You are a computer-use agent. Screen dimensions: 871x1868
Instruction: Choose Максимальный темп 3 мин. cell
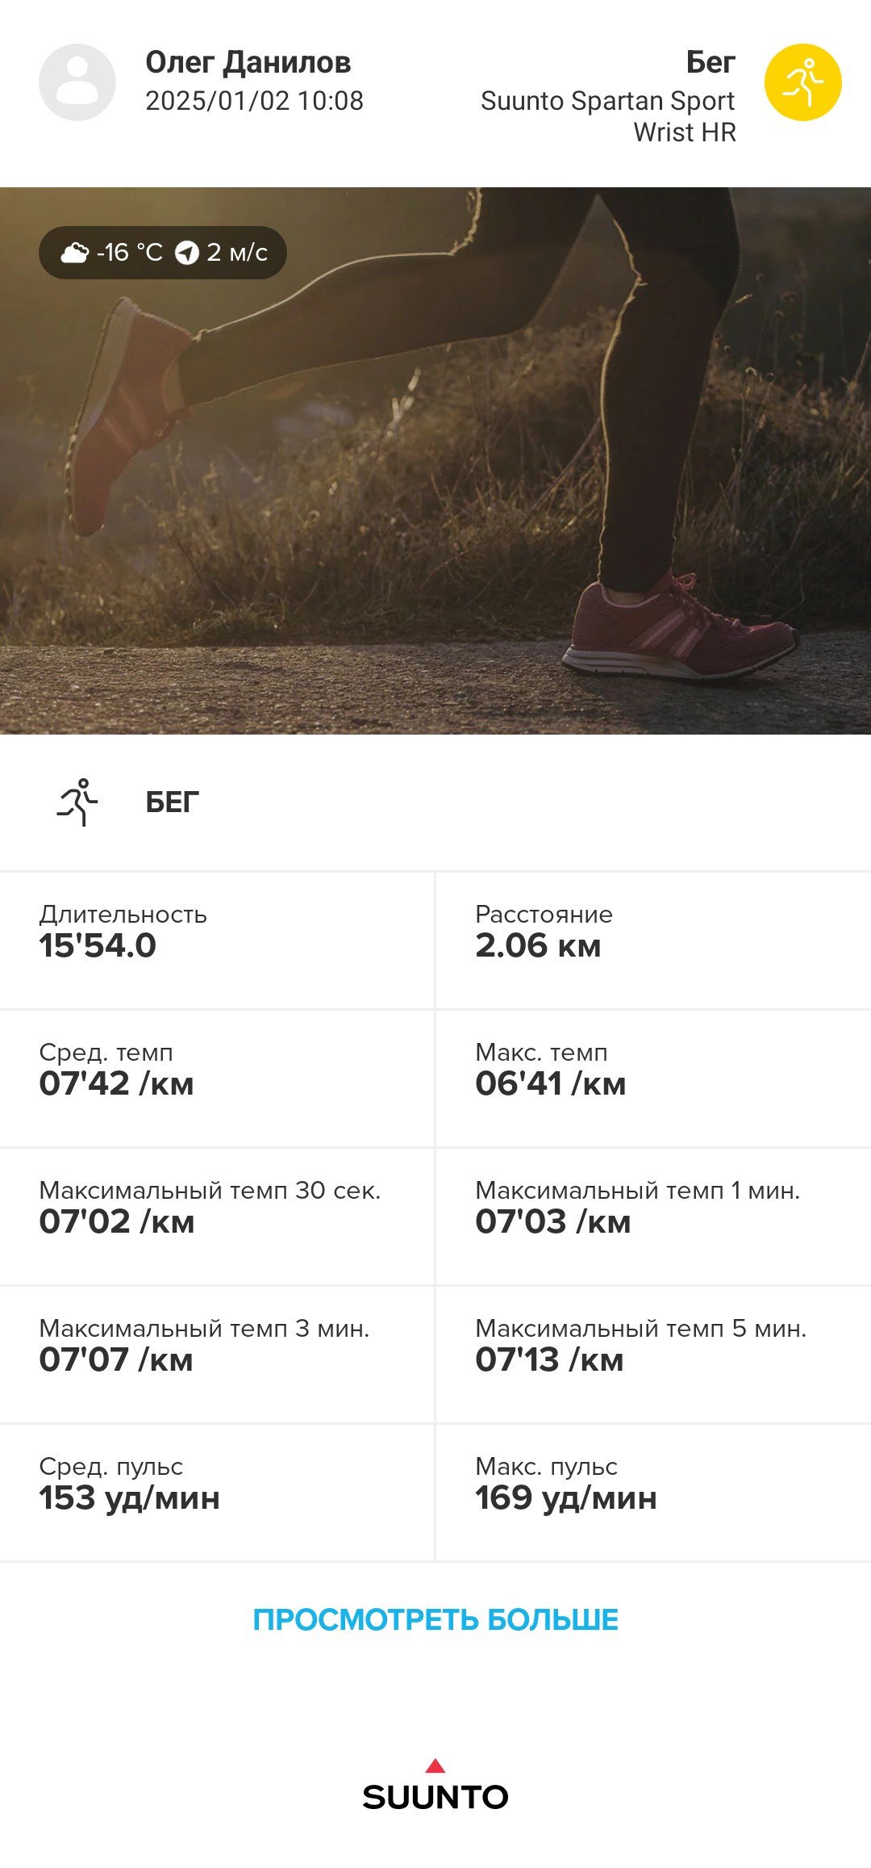217,1355
